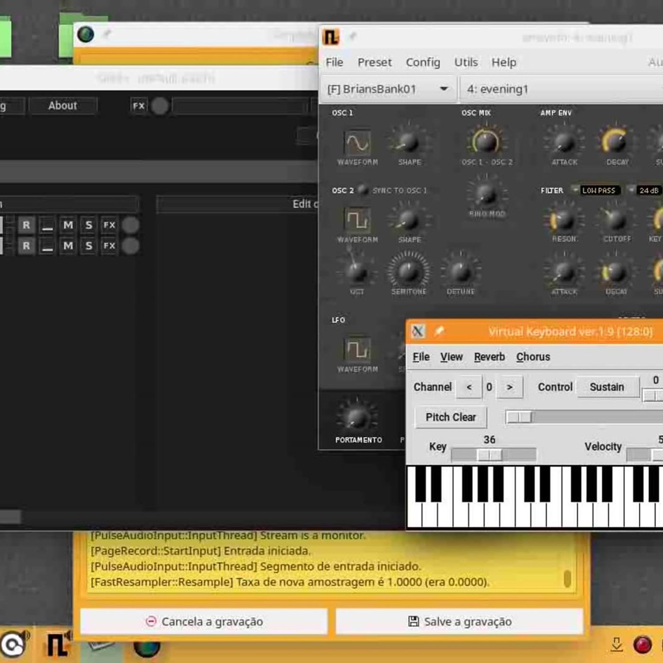Open the Preset menu in amsynth
Viewport: 663px width, 663px height.
(x=375, y=62)
